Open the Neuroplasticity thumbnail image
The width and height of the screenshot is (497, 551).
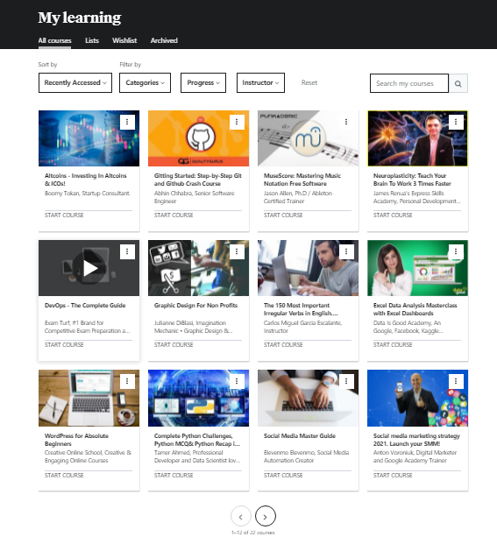pyautogui.click(x=417, y=138)
